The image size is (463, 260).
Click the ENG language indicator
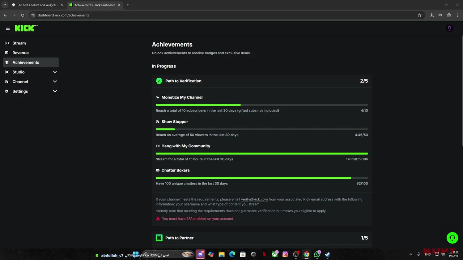428,254
